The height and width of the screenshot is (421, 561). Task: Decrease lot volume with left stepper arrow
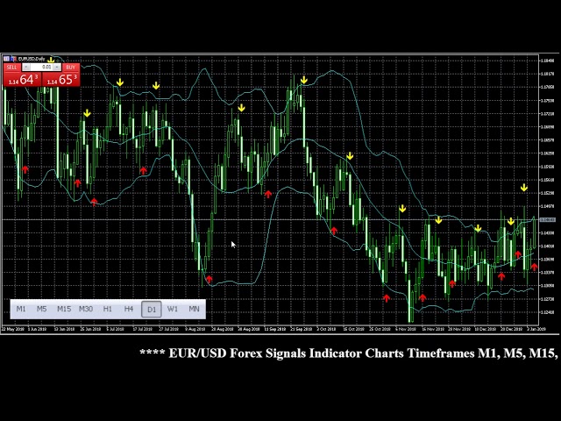click(x=26, y=67)
